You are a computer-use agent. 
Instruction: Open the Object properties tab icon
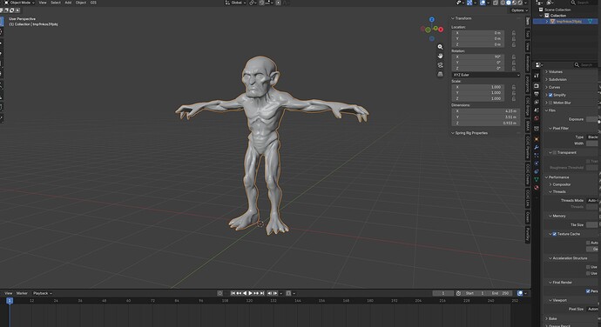(537, 139)
